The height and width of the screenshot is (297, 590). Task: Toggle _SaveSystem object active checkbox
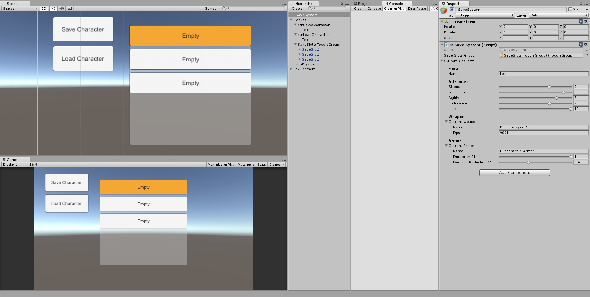452,9
